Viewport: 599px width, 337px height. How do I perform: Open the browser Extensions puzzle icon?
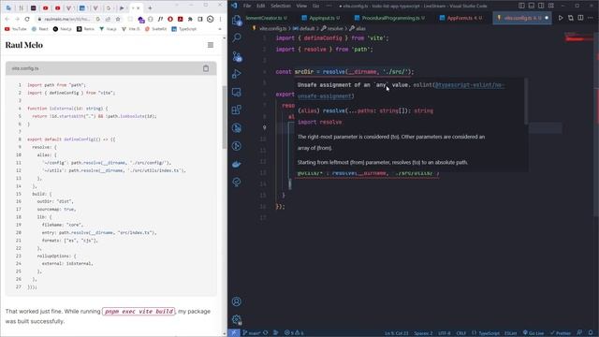(190, 19)
